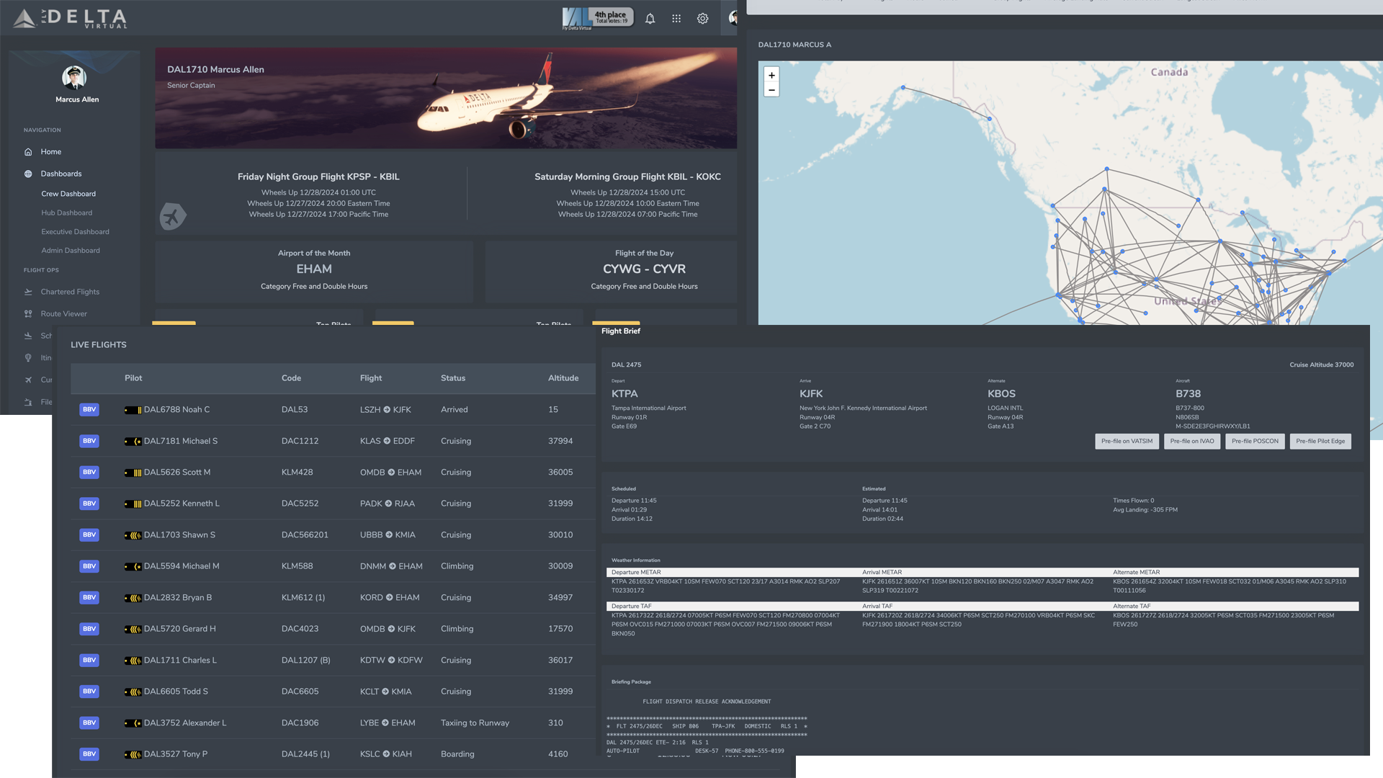Click BBV badge for DAL6788 Noah C
Image resolution: width=1383 pixels, height=778 pixels.
(89, 409)
